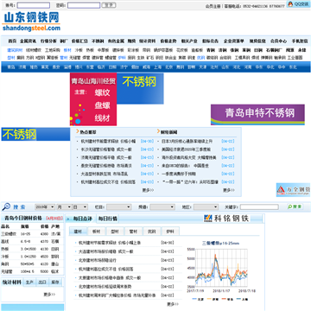Image resolution: width=311 pixels, height=311 pixels.
Task: Open the 青岛申特不锈钢 purple banner
Action: tap(257, 114)
